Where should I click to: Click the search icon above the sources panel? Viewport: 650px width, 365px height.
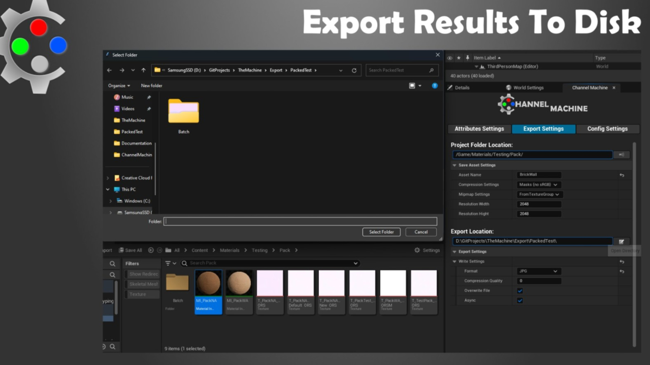tap(112, 264)
